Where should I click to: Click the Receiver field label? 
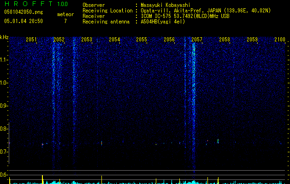94,16
